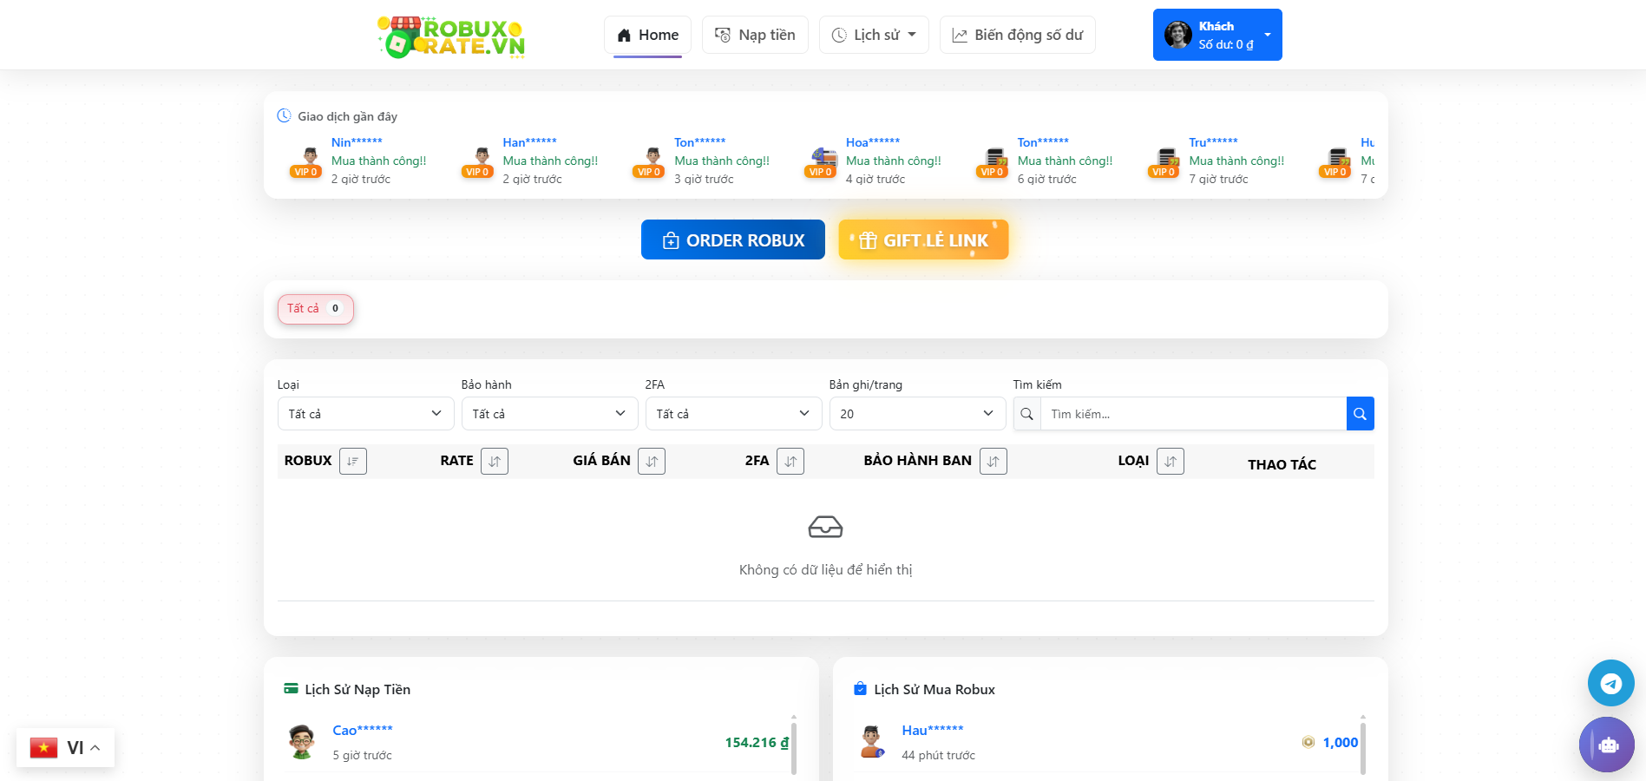Focus the Tìm kiếm search field

click(x=1193, y=414)
